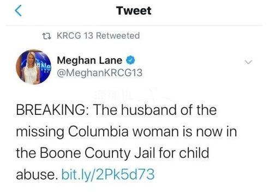
Task: Open the KRCG 13 Retweeted label
Action: tap(98, 35)
